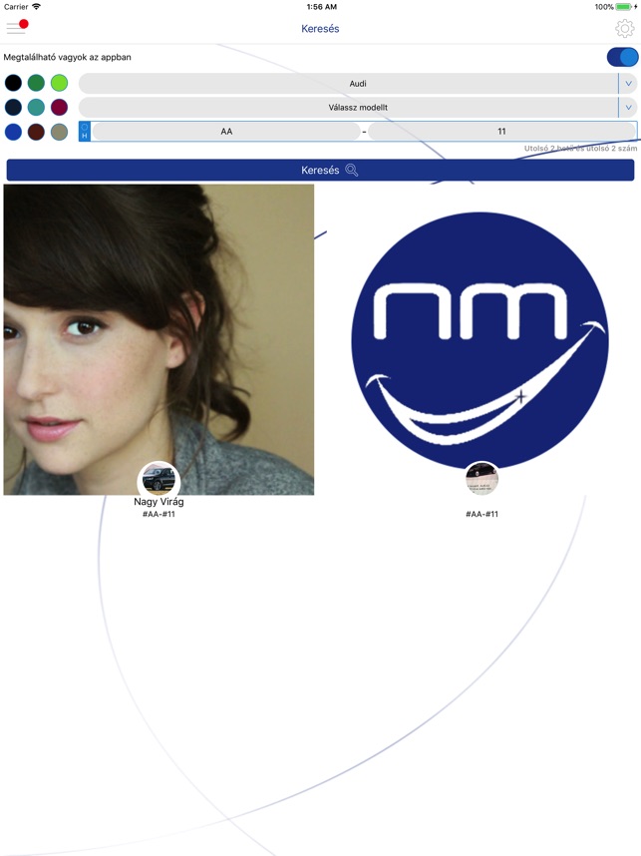Tap the blue 'H' country plate badge
The height and width of the screenshot is (856, 641).
click(85, 132)
